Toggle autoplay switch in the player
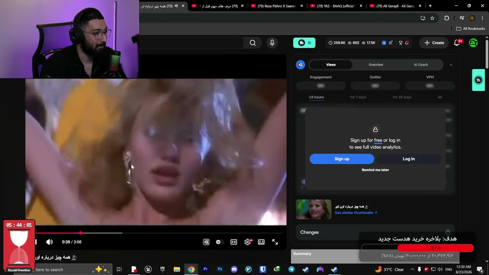 click(219, 242)
